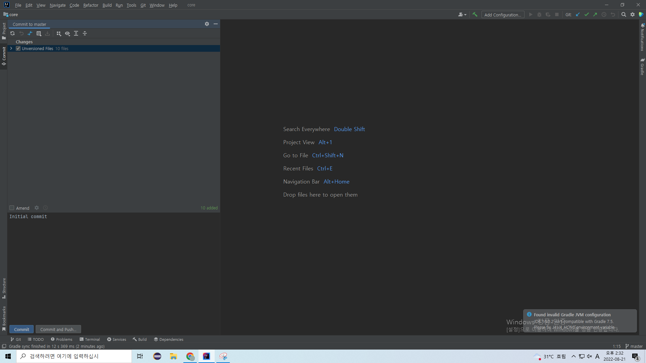Expand the Unversioned Files tree node
This screenshot has height=363, width=646.
click(x=11, y=48)
